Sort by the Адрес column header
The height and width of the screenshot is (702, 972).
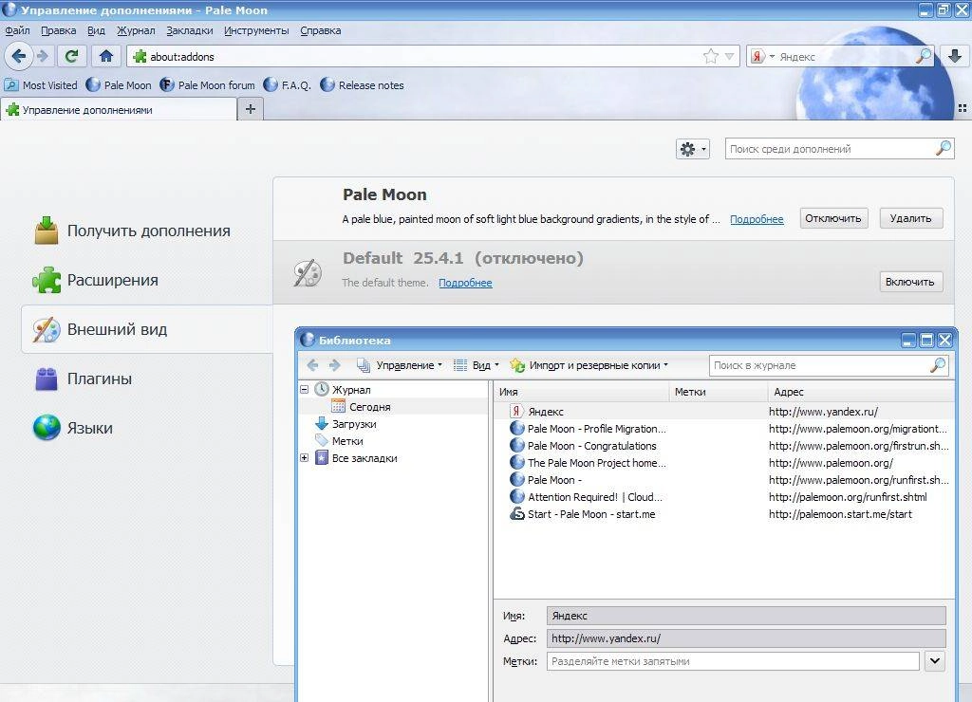[861, 392]
